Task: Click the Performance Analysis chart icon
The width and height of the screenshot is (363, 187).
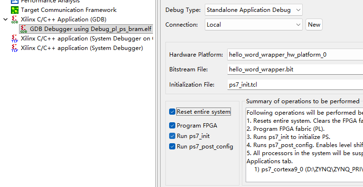Action: pyautogui.click(x=15, y=1)
